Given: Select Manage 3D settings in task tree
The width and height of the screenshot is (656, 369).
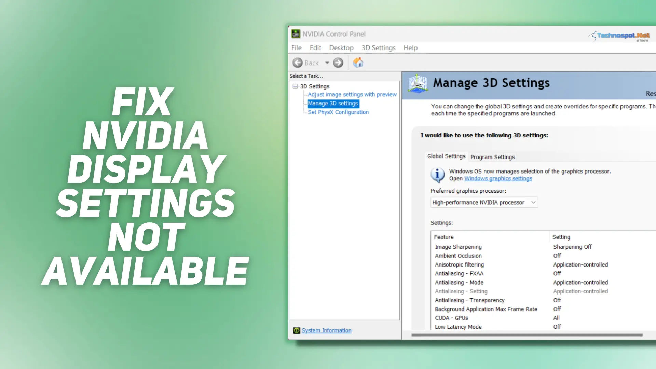Looking at the screenshot, I should tap(333, 104).
